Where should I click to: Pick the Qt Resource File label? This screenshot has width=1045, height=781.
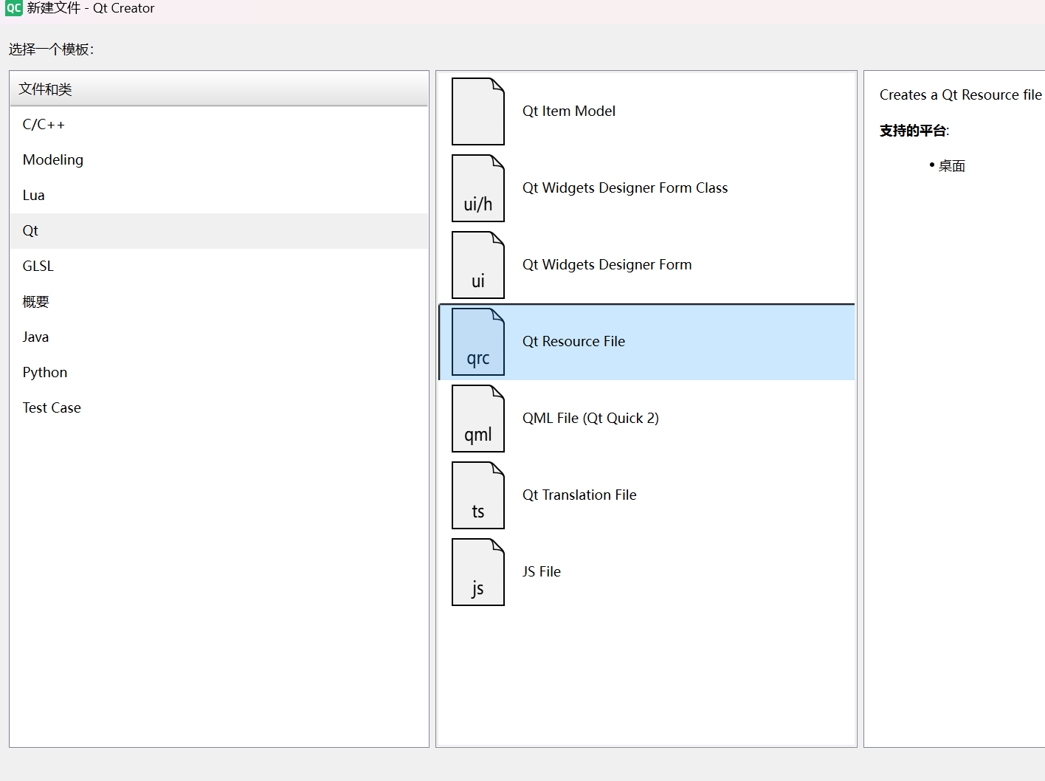point(573,342)
